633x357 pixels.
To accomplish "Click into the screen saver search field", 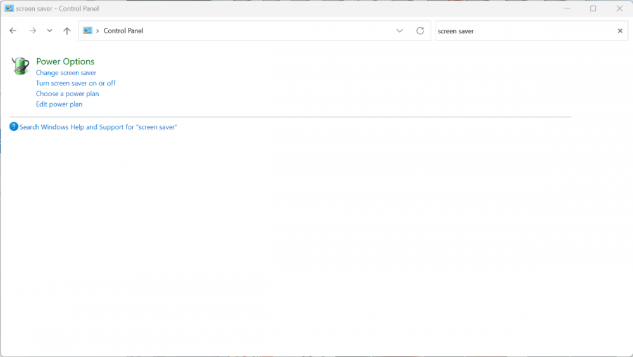I will 522,30.
